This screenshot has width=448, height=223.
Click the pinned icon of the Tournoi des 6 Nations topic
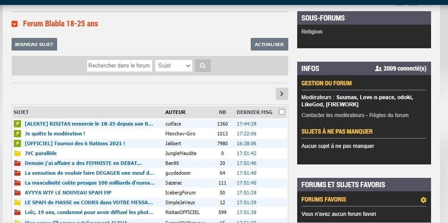[x=17, y=143]
